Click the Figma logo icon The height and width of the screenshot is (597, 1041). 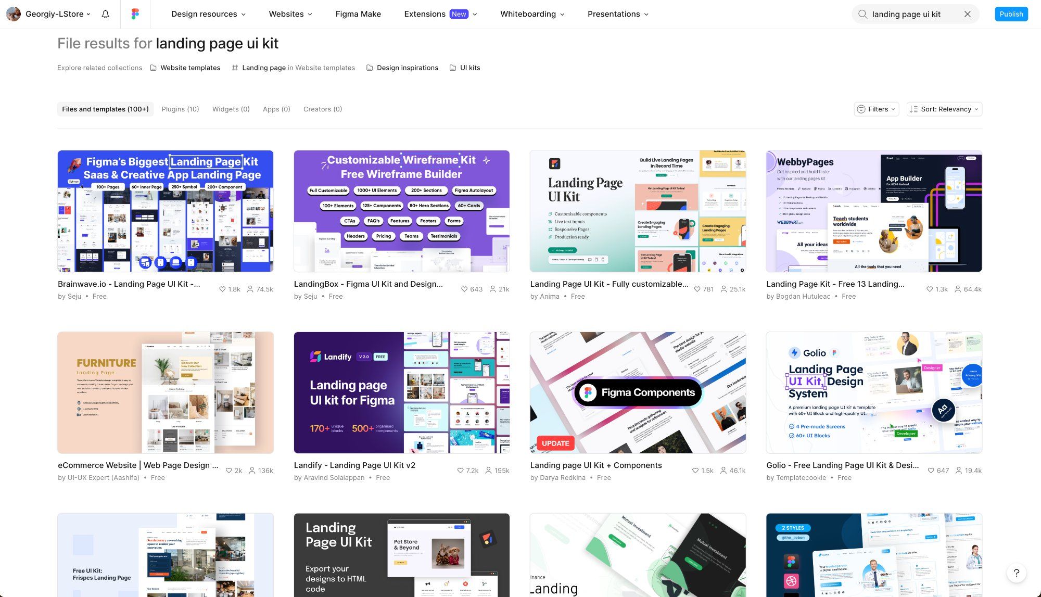[x=135, y=14]
